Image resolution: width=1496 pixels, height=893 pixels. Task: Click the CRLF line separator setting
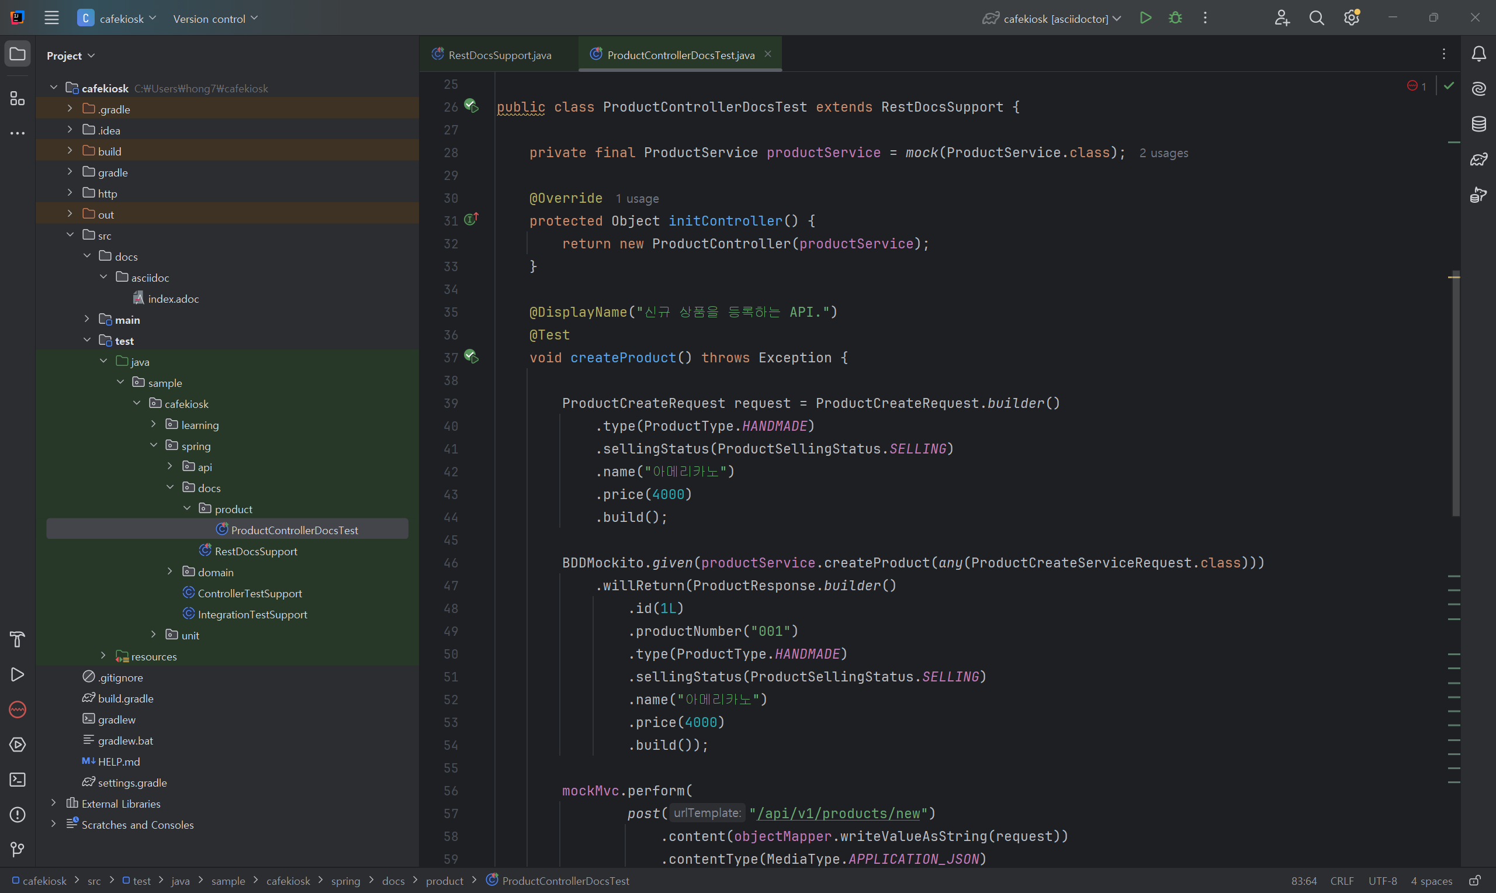point(1341,881)
